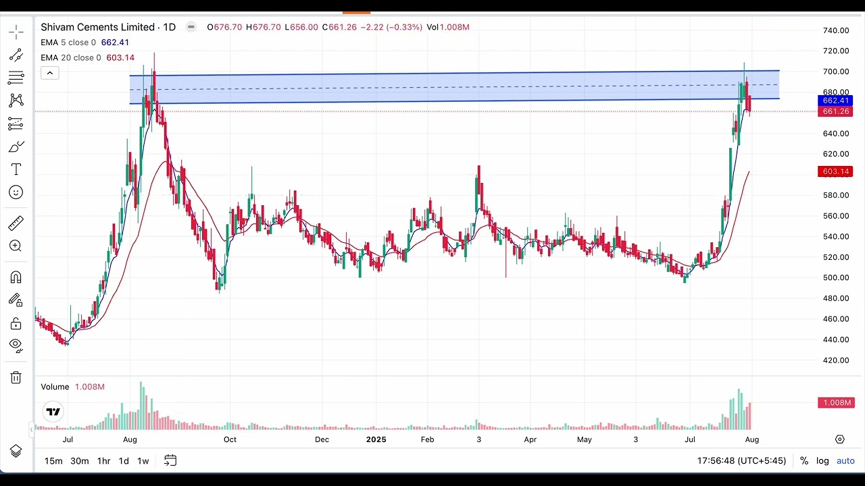Collapse the indicator legend arrow
865x486 pixels.
tap(49, 73)
